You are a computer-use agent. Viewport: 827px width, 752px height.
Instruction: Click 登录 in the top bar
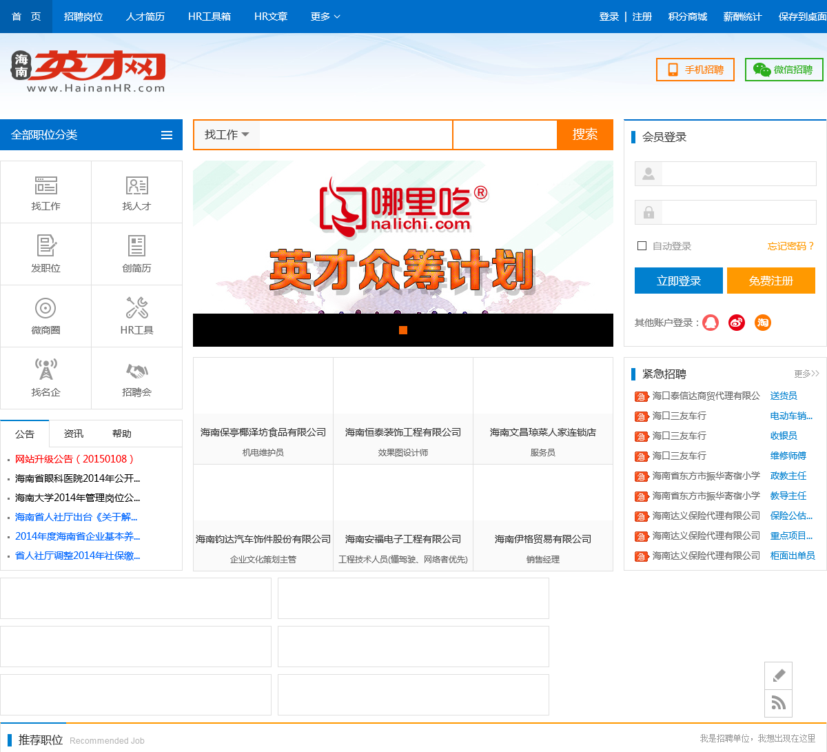pos(609,17)
